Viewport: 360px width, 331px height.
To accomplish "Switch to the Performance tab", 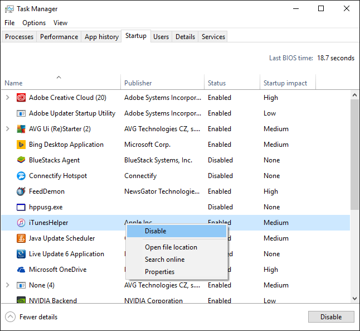I will 59,37.
